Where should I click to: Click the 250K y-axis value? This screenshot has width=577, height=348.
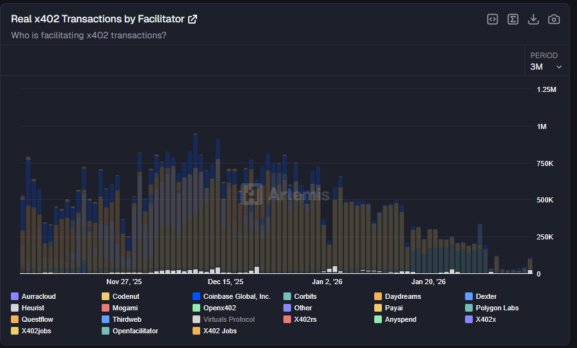coord(545,237)
